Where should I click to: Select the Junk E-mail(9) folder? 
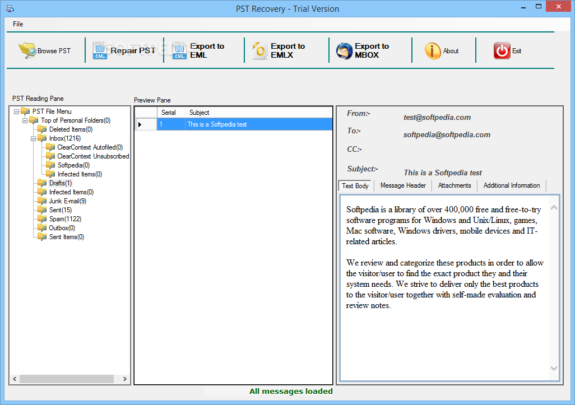[68, 201]
